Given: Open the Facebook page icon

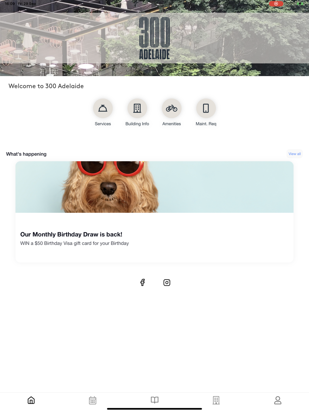Looking at the screenshot, I should point(142,282).
